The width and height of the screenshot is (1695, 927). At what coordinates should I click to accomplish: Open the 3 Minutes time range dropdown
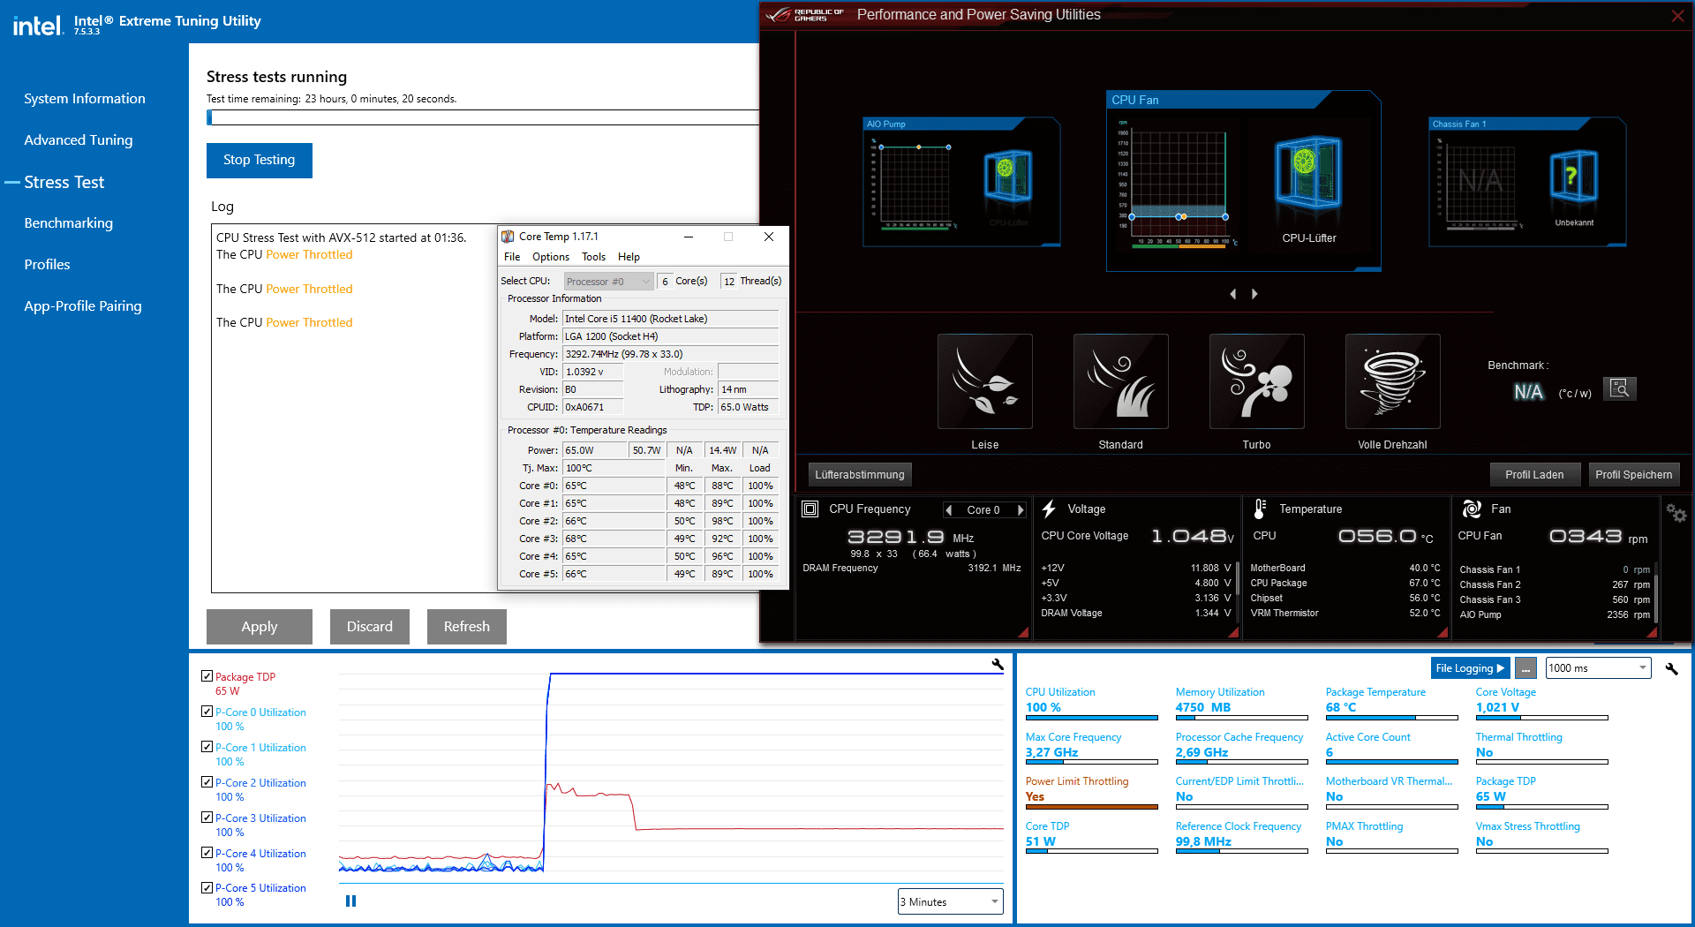tap(951, 901)
